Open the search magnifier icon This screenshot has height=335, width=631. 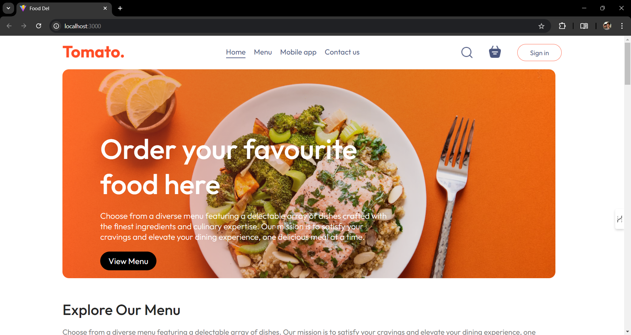click(467, 53)
